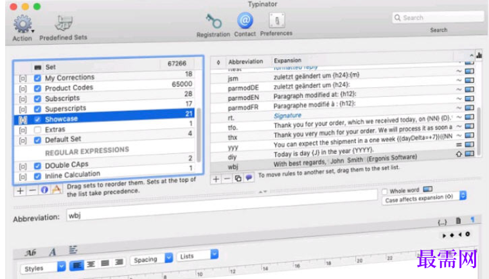Uncheck the Inline Calculation set
The image size is (489, 279).
(x=37, y=176)
